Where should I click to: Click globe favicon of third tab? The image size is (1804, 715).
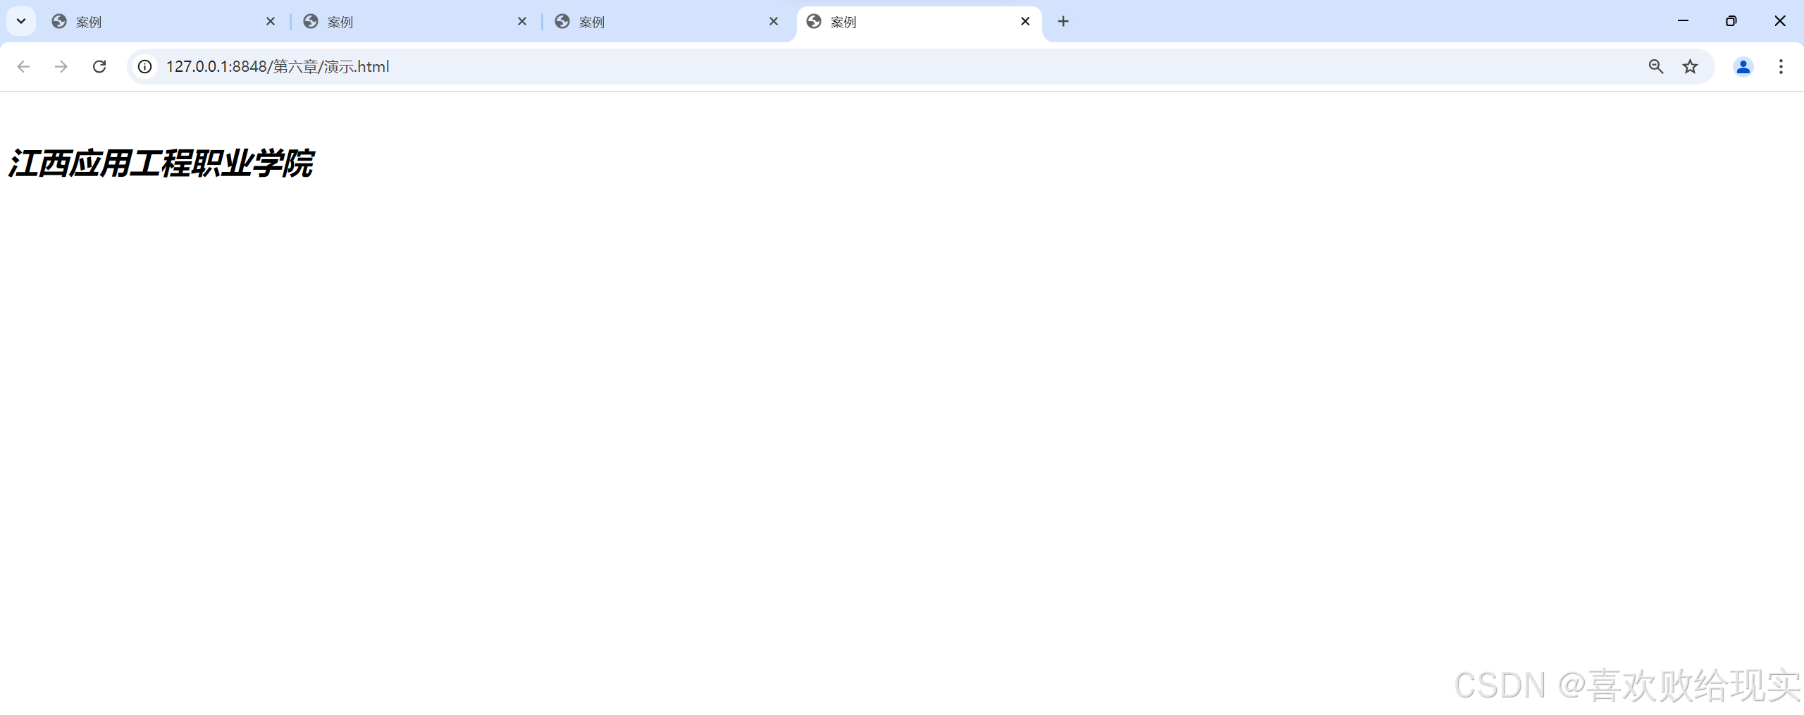(x=562, y=22)
